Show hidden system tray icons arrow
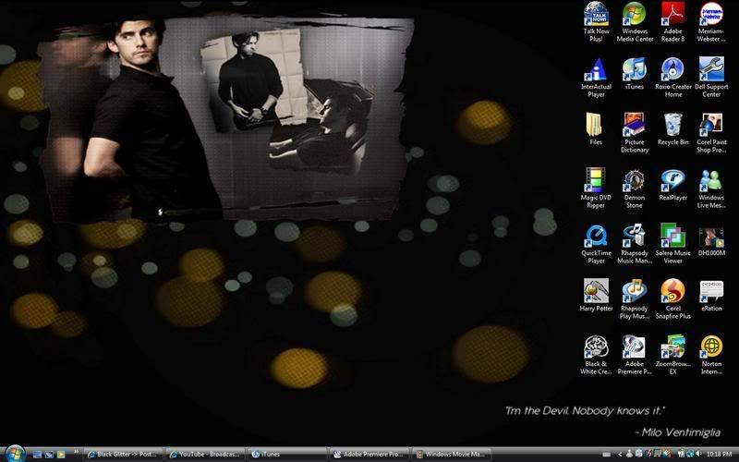This screenshot has height=462, width=739. [x=620, y=454]
